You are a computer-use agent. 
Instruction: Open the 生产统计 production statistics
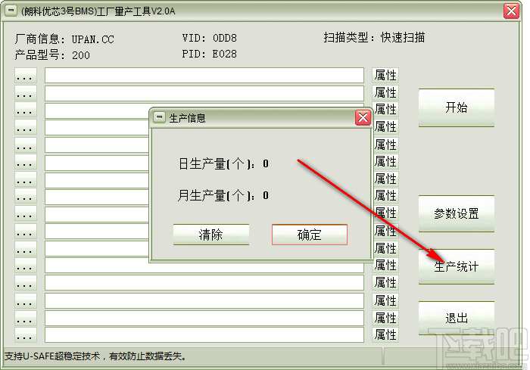click(457, 266)
